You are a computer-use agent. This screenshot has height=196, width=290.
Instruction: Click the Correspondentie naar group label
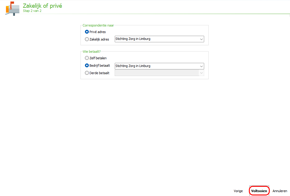click(x=98, y=25)
